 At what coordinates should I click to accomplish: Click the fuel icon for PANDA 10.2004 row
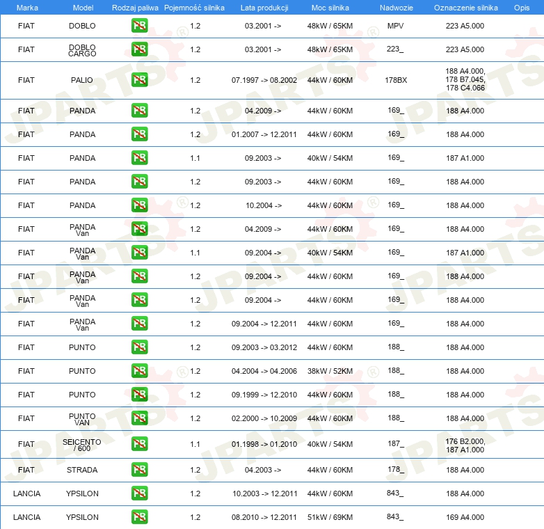pyautogui.click(x=139, y=205)
